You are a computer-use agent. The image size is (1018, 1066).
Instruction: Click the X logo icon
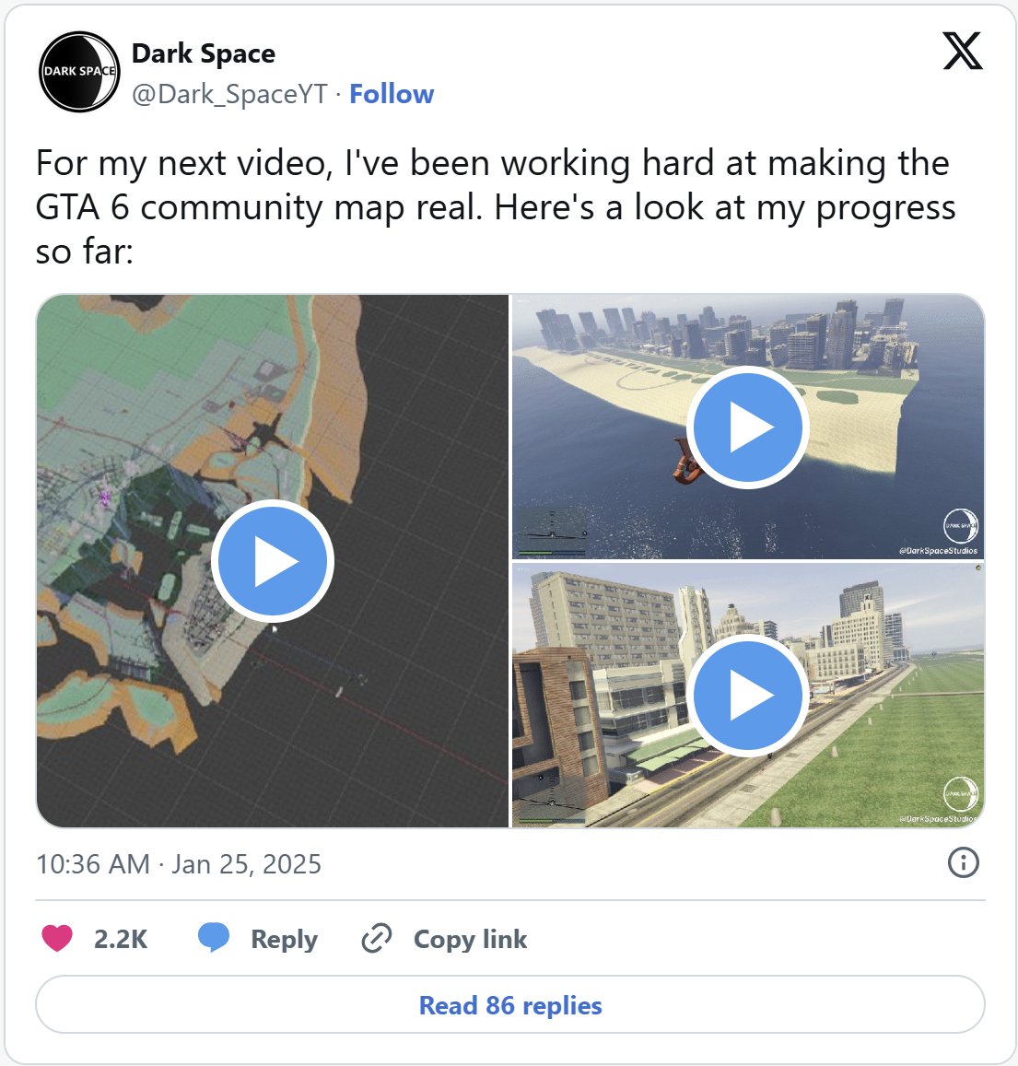pyautogui.click(x=963, y=51)
